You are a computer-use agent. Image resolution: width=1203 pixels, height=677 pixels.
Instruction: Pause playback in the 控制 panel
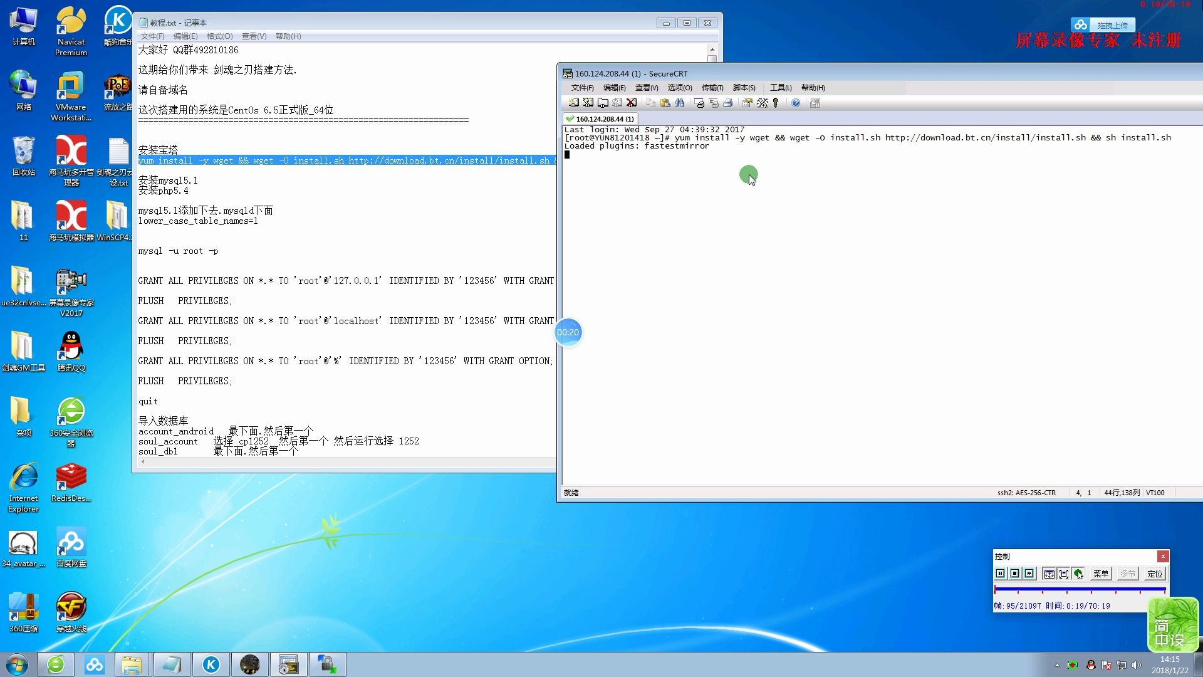point(1001,574)
